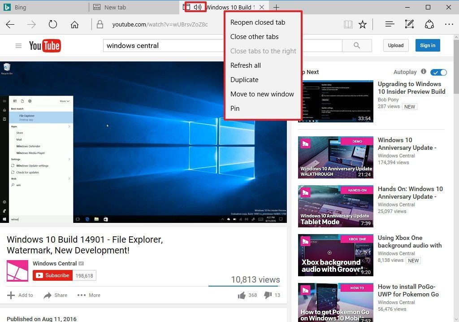
Task: Open Reading view in Edge
Action: 348,24
